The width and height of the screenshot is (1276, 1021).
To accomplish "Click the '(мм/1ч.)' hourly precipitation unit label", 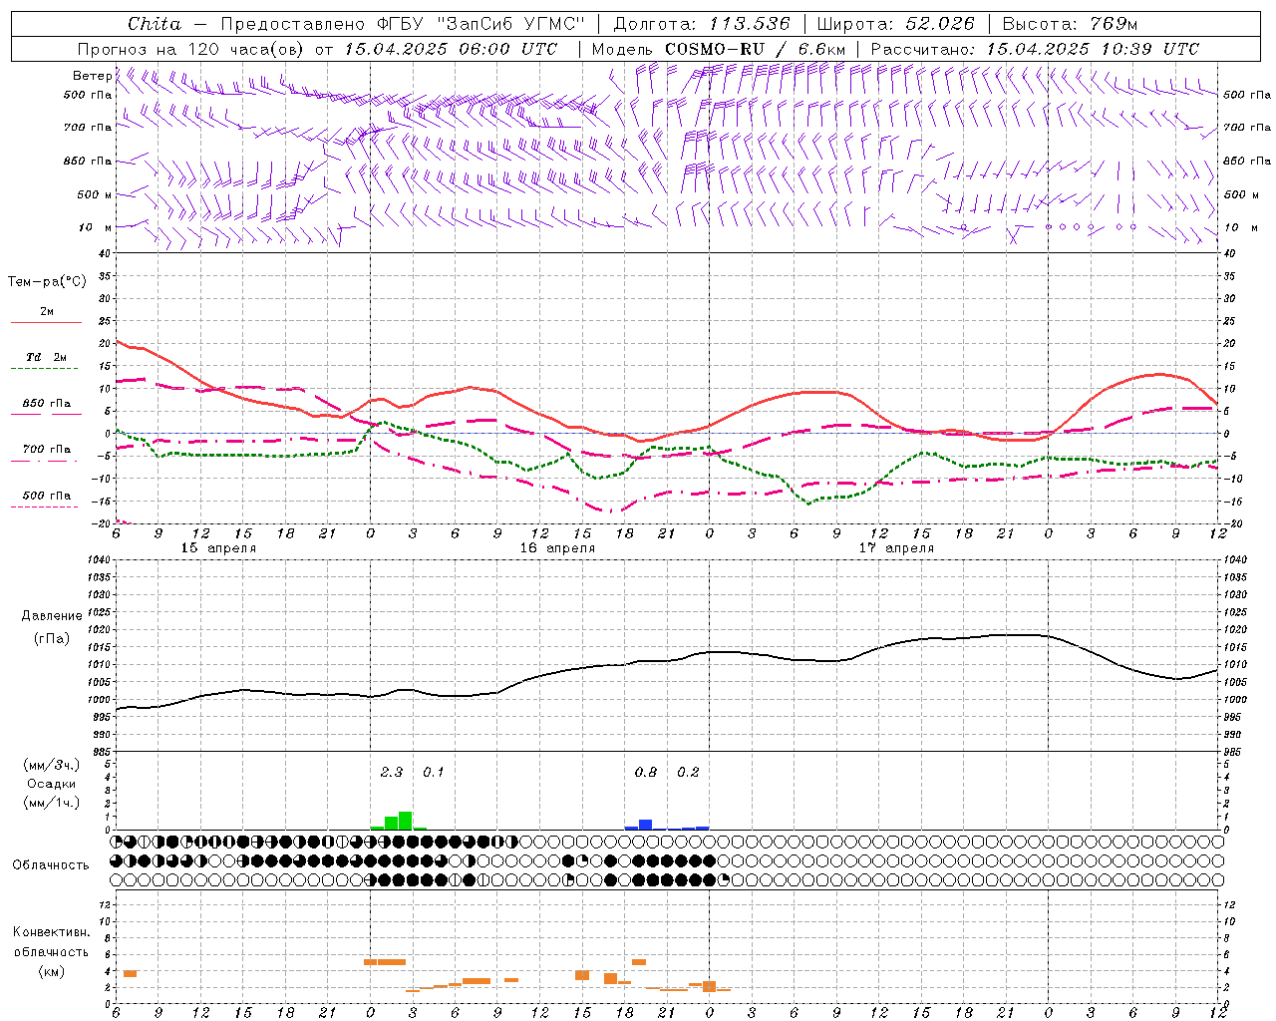I will [x=52, y=803].
